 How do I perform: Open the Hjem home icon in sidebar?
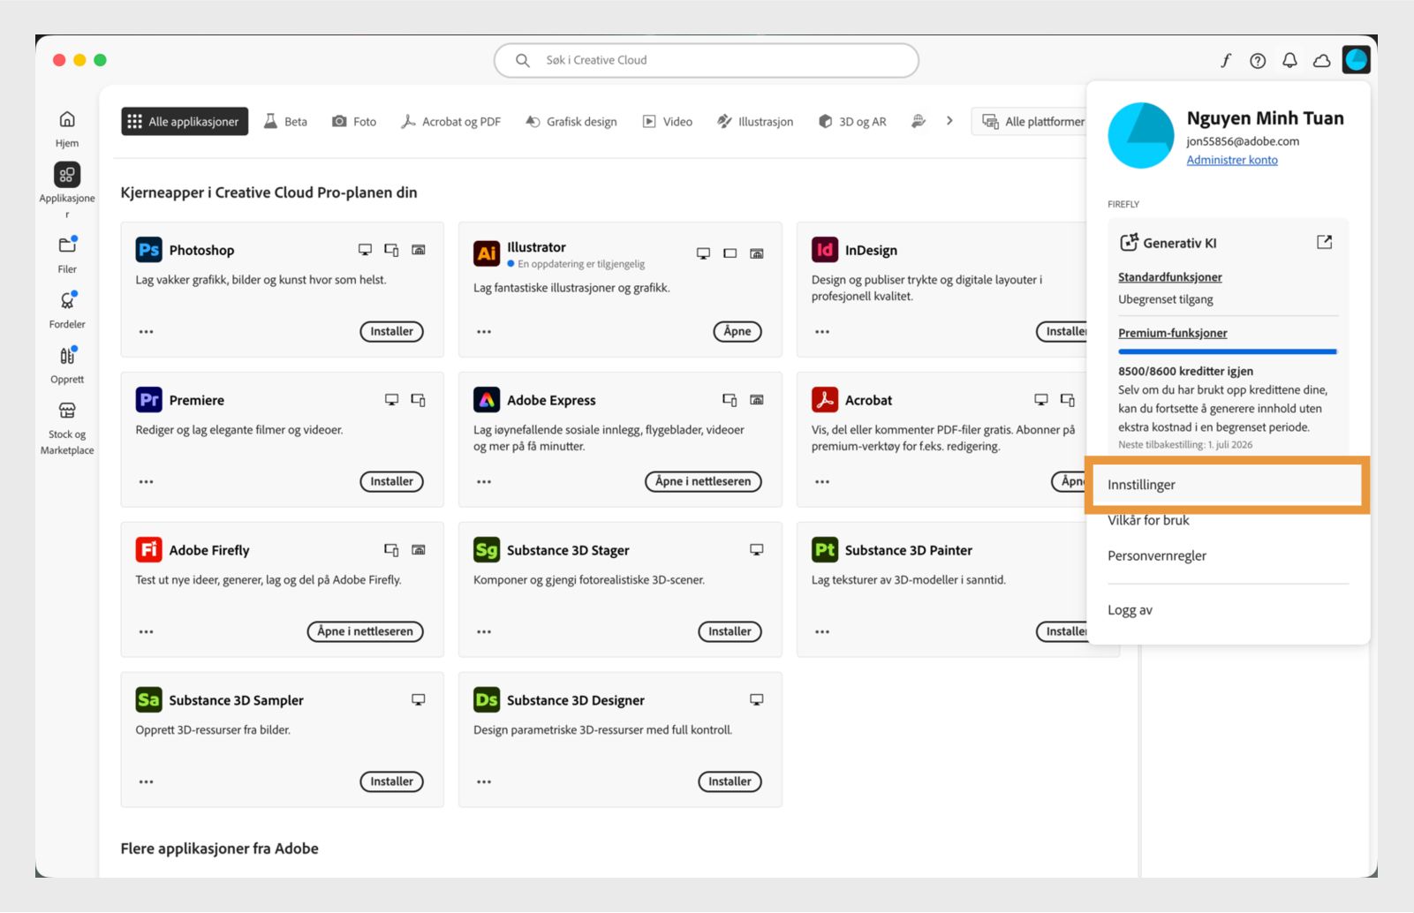(x=67, y=119)
